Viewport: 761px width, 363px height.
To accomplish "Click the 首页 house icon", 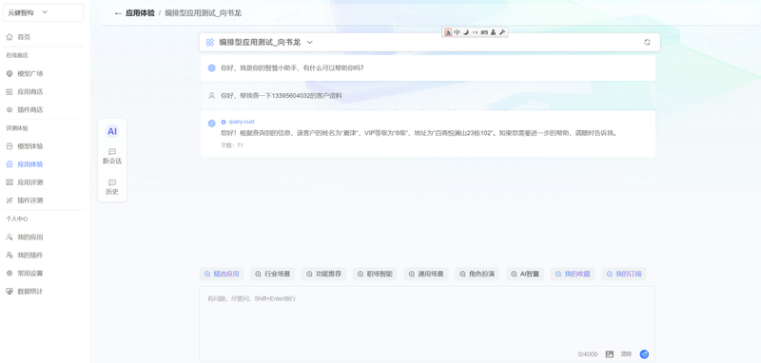I will 10,37.
